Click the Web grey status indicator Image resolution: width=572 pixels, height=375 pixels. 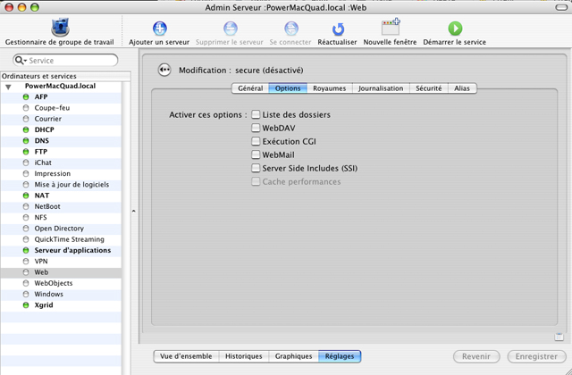(26, 272)
